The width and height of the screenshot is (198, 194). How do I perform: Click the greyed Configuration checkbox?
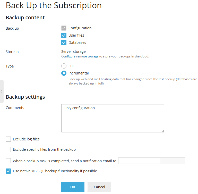(x=64, y=28)
